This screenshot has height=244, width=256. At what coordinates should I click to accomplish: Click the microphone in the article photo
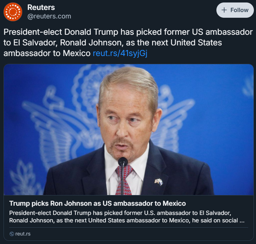pos(123,176)
